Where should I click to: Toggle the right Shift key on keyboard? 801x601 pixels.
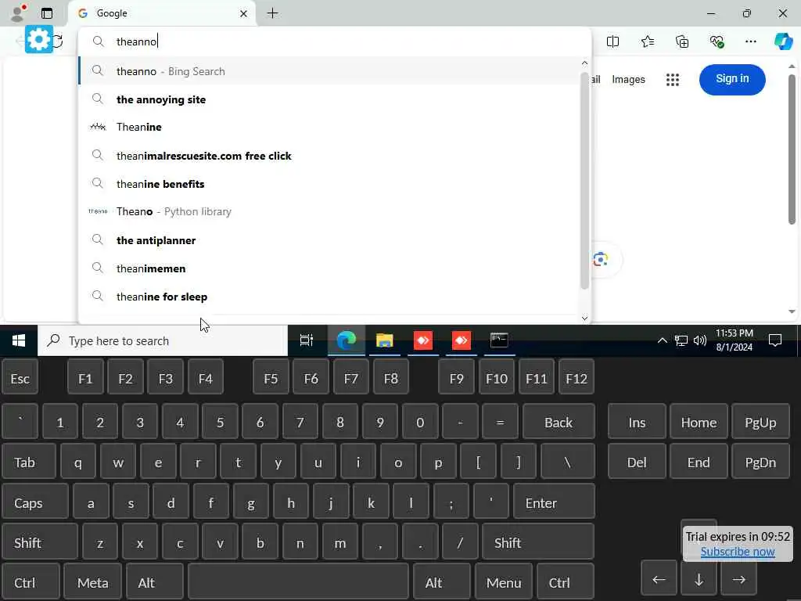pos(538,542)
